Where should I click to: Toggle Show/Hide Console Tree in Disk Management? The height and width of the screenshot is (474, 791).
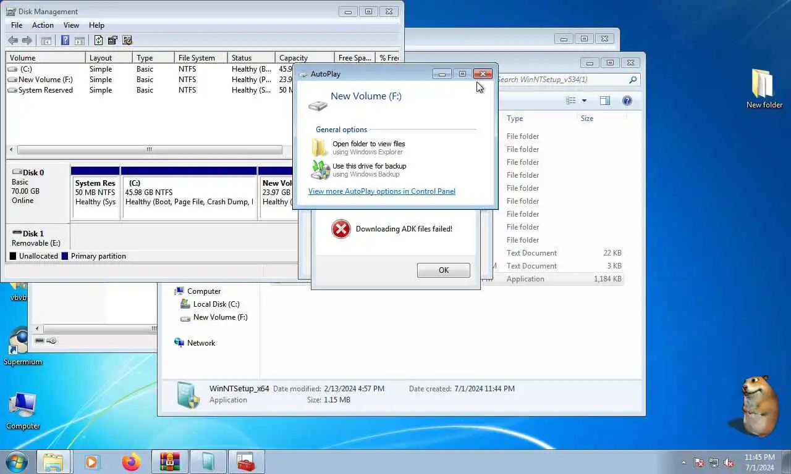[46, 41]
